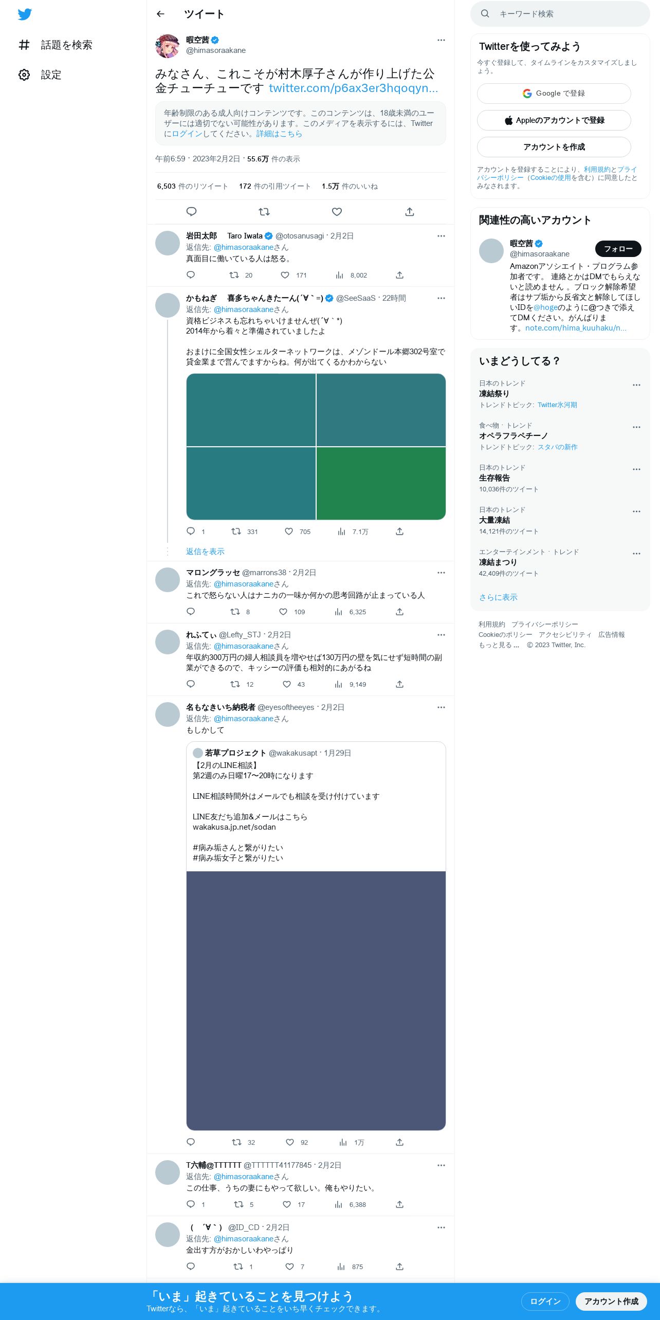Image resolution: width=660 pixels, height=1320 pixels.
Task: Open the twitter.com/p6ax3er3hqoqyn link in the tweet
Action: click(354, 88)
